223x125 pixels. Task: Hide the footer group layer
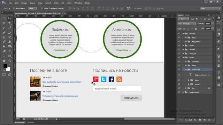(179, 57)
